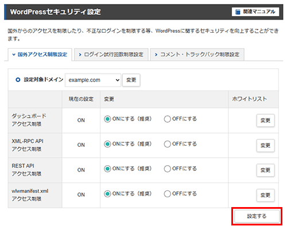Click the 設定対象ドメイン circle bullet icon
This screenshot has width=287, height=226.
18,80
